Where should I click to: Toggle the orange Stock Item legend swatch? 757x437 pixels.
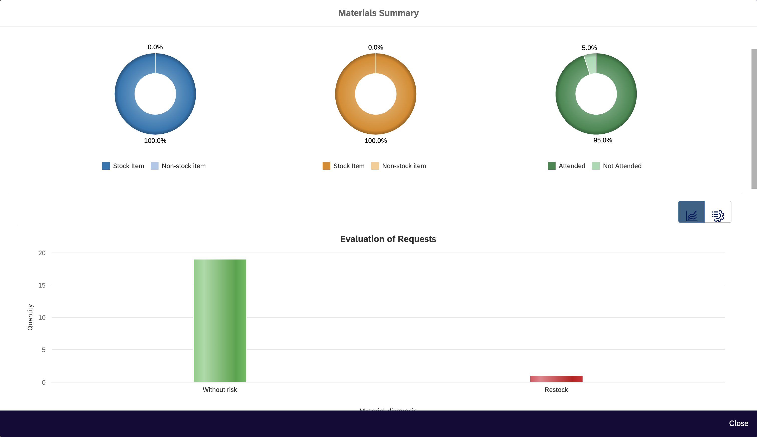(326, 166)
